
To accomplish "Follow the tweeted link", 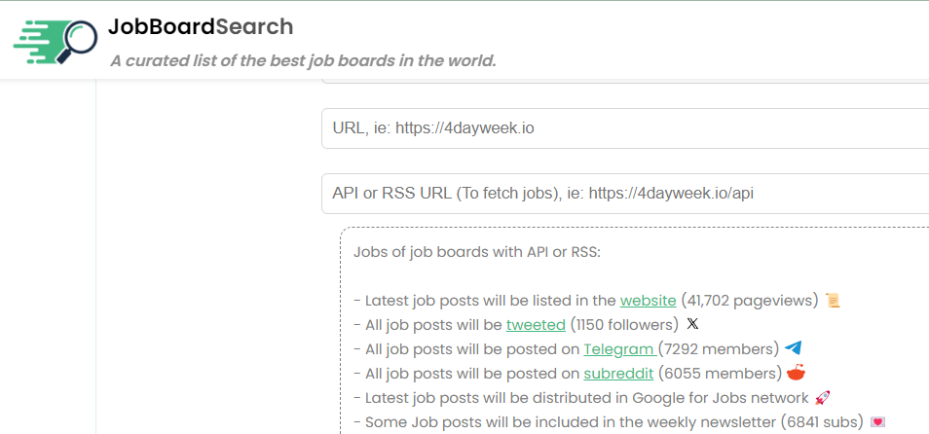I will tap(536, 324).
